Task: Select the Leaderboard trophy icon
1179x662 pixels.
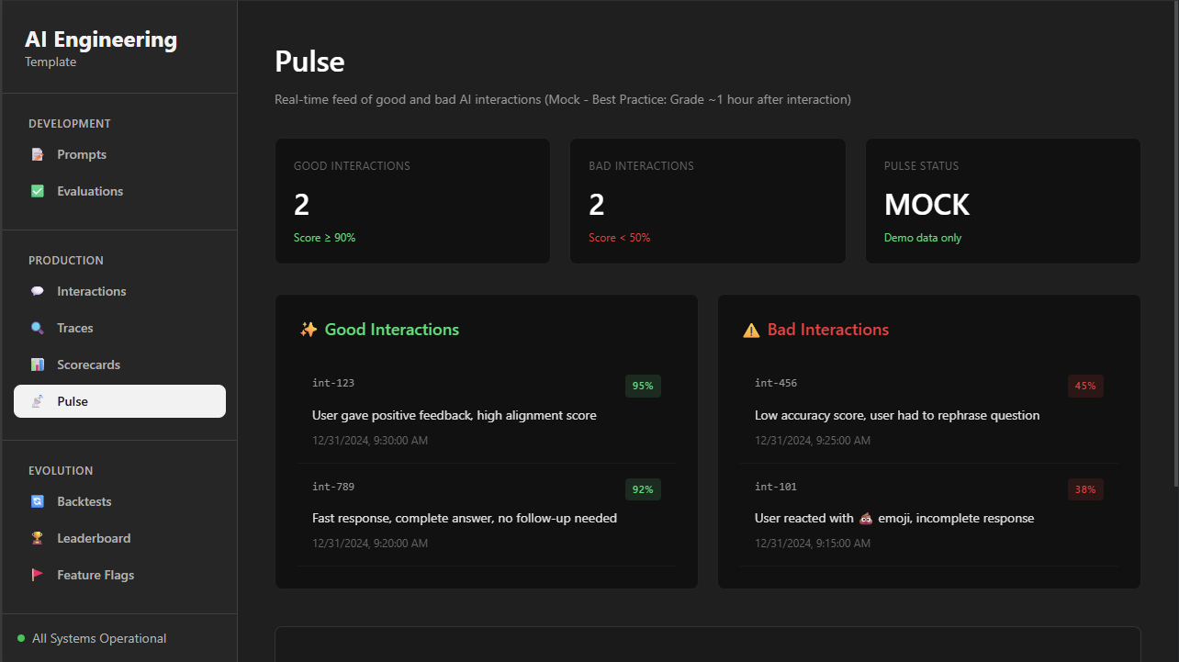Action: 38,538
